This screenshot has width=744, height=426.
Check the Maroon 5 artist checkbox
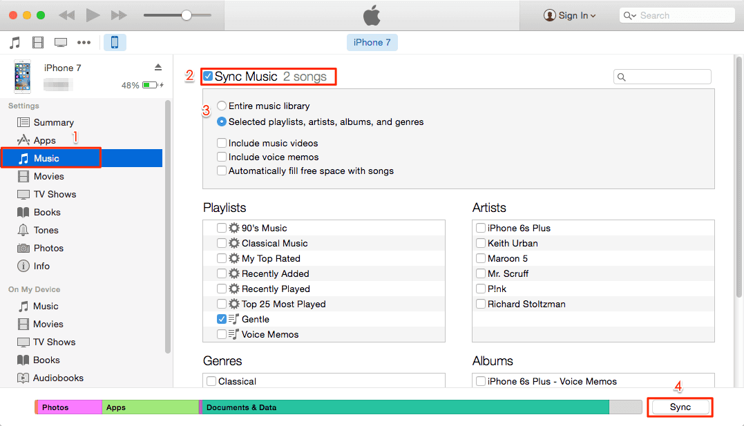481,258
